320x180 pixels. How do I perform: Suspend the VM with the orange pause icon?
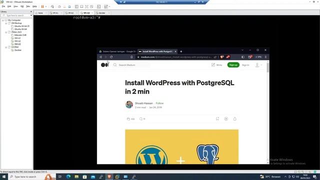click(42, 6)
